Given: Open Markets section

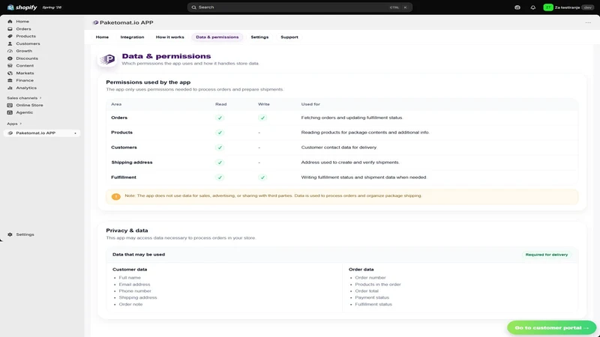Looking at the screenshot, I should click(x=25, y=73).
